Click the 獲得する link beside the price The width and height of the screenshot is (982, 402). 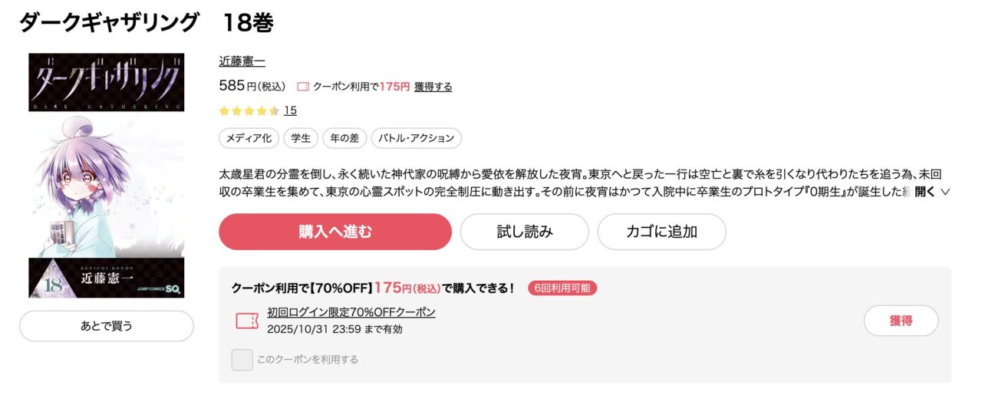(433, 87)
